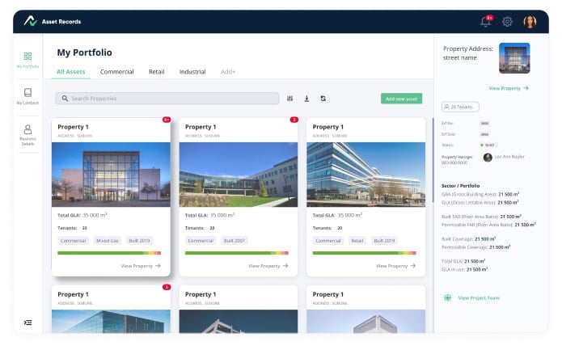
Task: Click the progress bar on the Mixed Use card
Action: pos(109,253)
